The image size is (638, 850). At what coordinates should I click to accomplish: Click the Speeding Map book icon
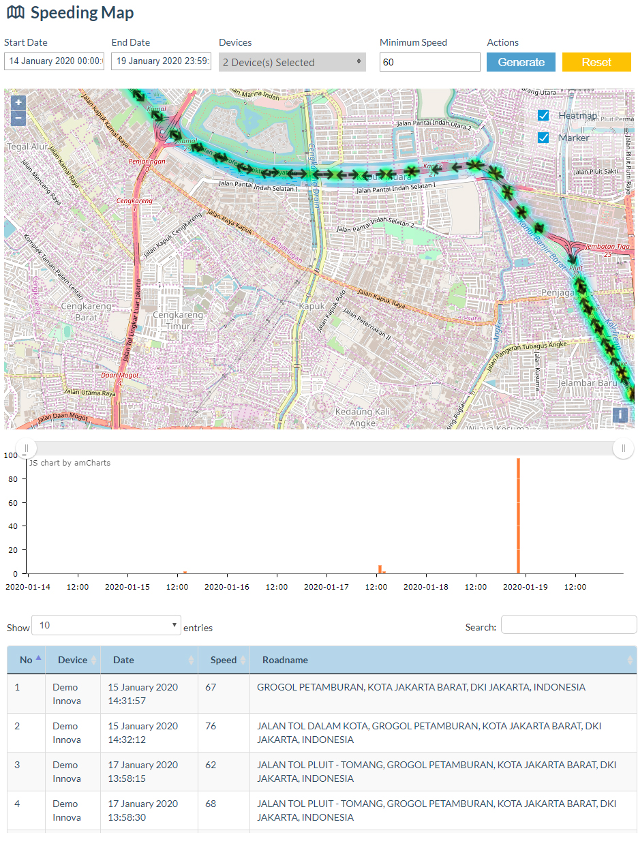[15, 12]
